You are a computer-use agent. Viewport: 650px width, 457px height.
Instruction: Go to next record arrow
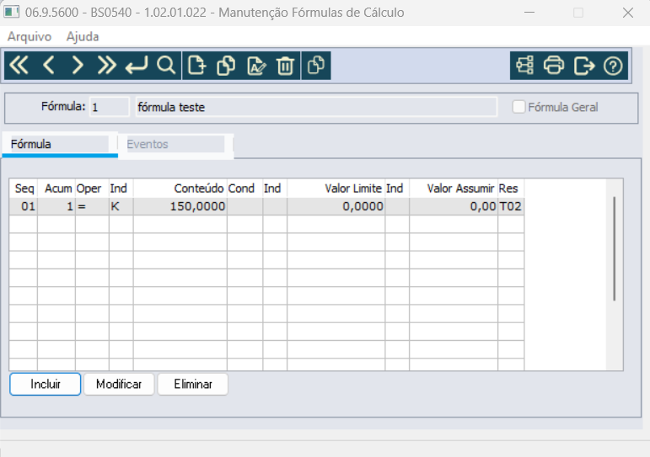[x=78, y=66]
